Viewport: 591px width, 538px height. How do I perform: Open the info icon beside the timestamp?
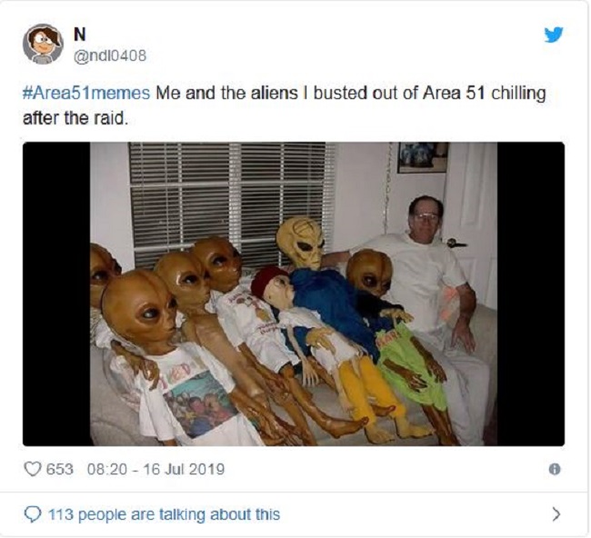554,469
